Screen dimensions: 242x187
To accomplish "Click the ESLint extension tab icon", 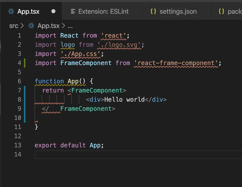I will tap(73, 11).
